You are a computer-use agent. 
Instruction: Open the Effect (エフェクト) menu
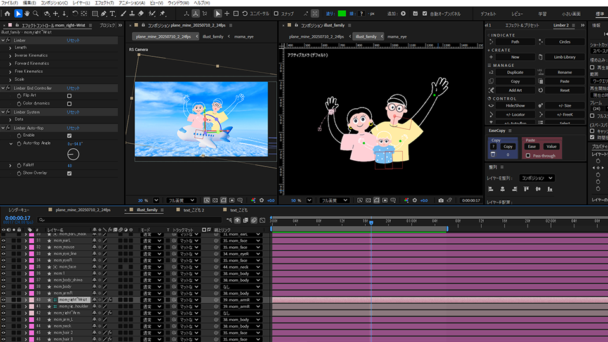[104, 3]
